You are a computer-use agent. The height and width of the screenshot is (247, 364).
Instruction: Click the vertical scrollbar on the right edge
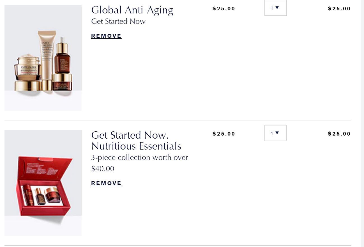(x=362, y=123)
